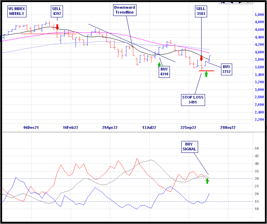
Task: Click the 29Apr22 date label
Action: pos(110,127)
